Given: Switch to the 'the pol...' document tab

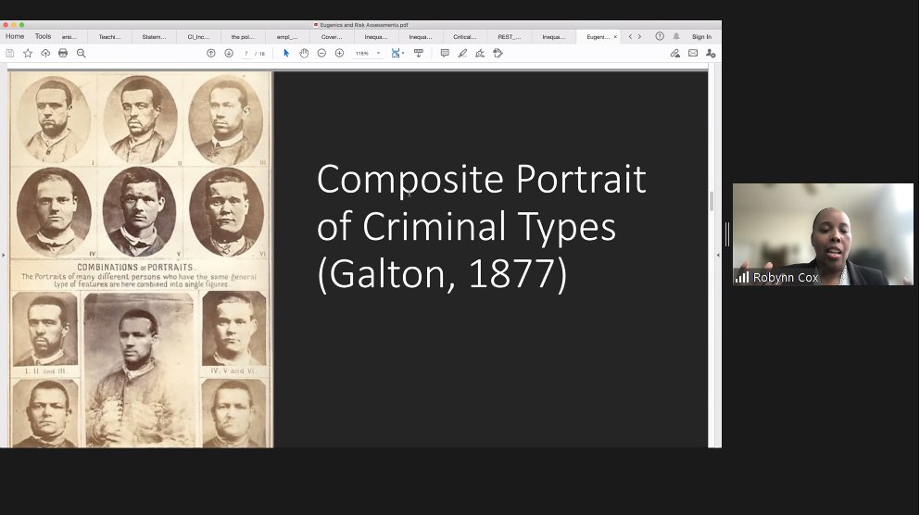Looking at the screenshot, I should click(x=243, y=37).
